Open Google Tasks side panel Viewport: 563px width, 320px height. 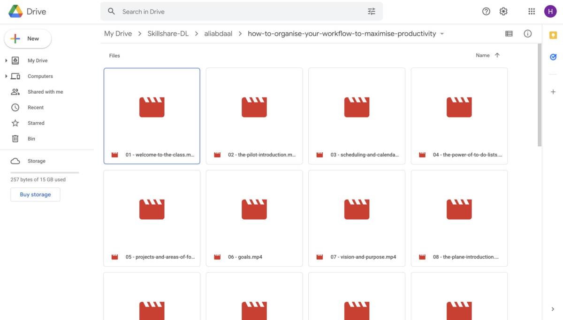[553, 57]
